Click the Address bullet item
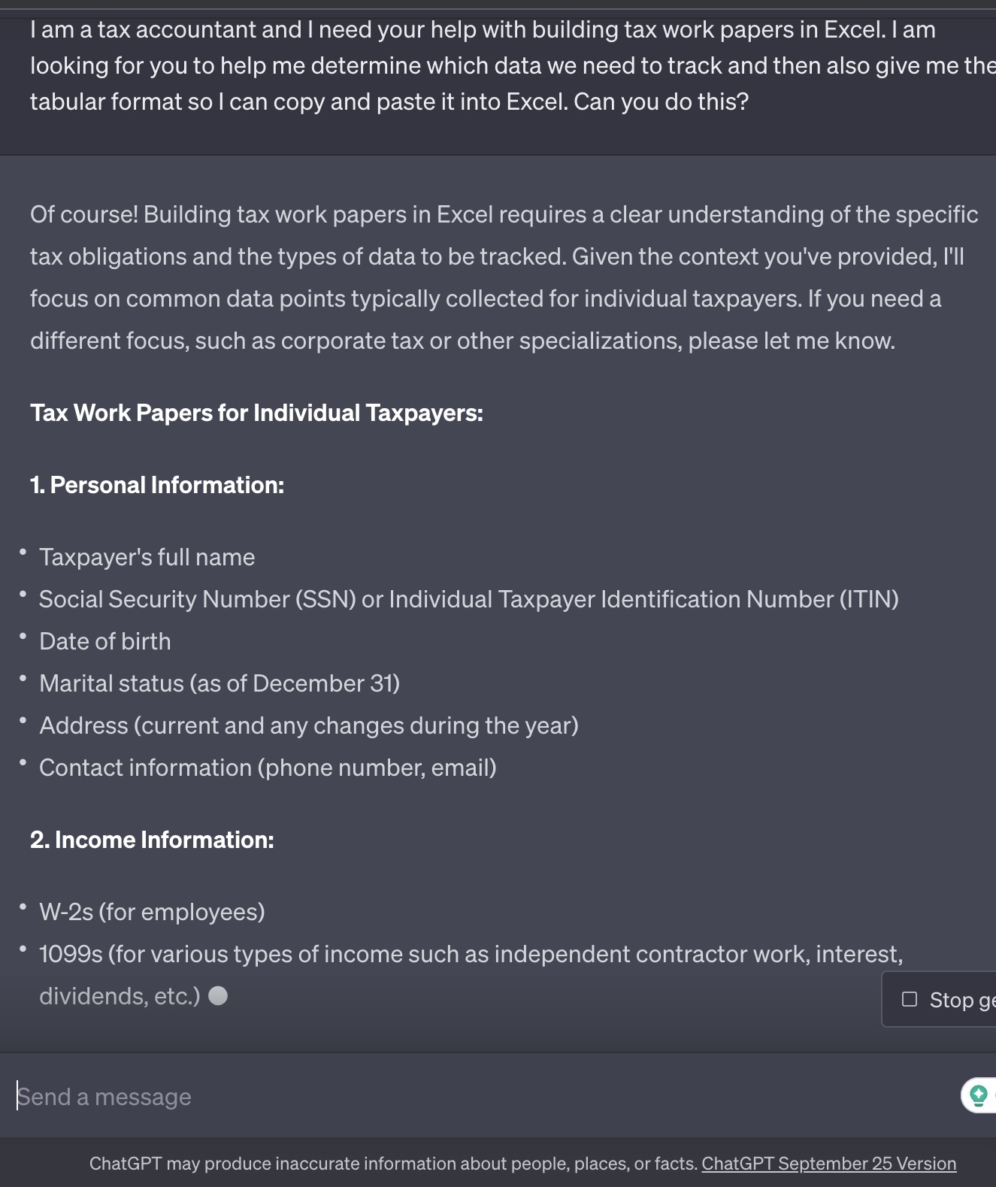The height and width of the screenshot is (1187, 996). [x=308, y=725]
